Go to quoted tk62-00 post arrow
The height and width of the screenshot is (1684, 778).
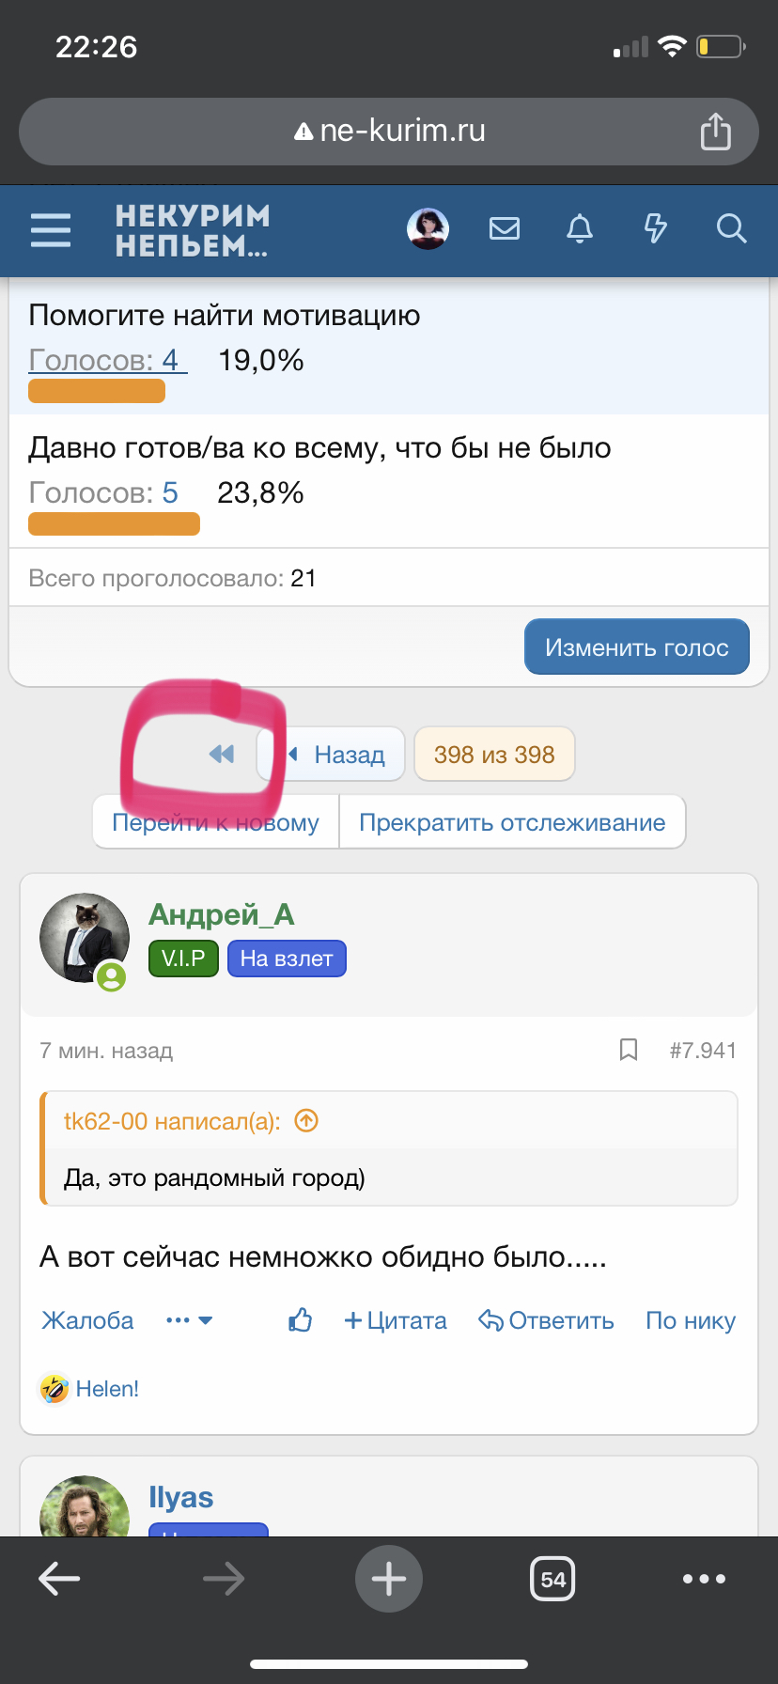pyautogui.click(x=307, y=1120)
